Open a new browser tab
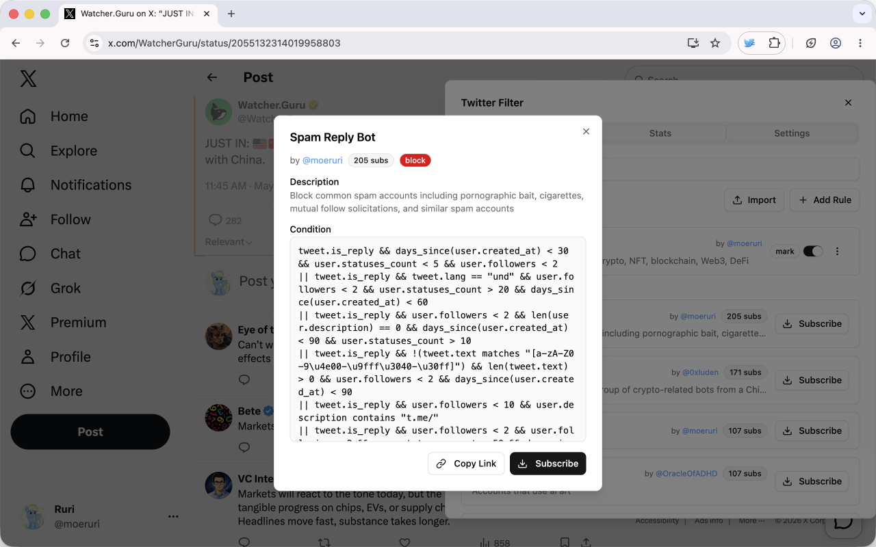The height and width of the screenshot is (547, 876). 231,14
